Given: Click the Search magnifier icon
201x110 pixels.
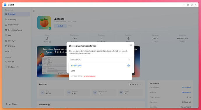Looking at the screenshot, I should tap(6, 62).
